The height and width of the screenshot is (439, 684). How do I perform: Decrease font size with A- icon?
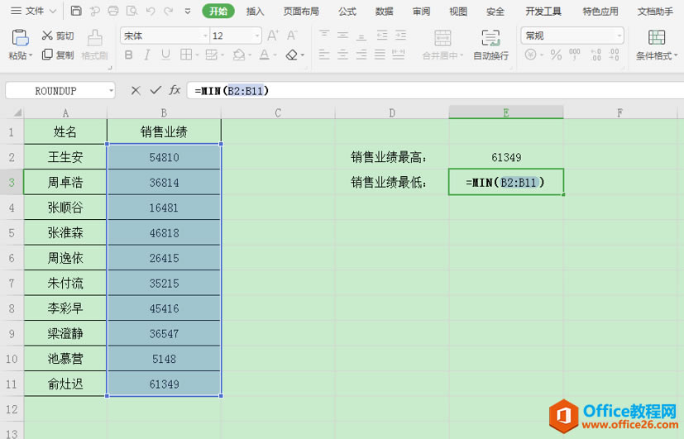pos(291,36)
